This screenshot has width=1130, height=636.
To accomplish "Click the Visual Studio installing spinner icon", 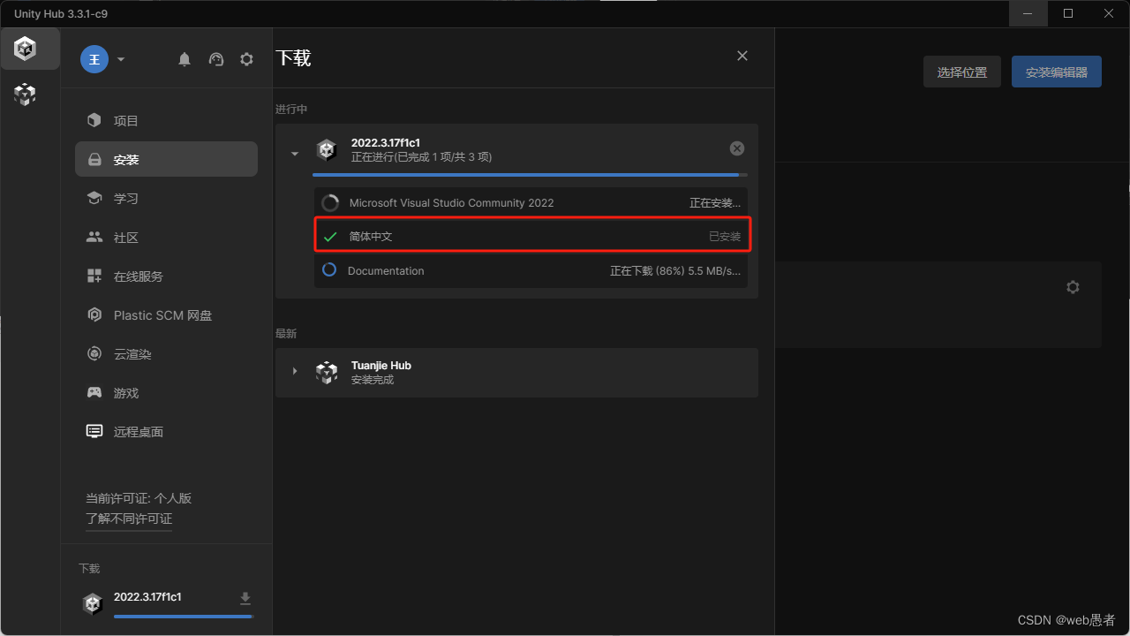I will click(x=330, y=202).
